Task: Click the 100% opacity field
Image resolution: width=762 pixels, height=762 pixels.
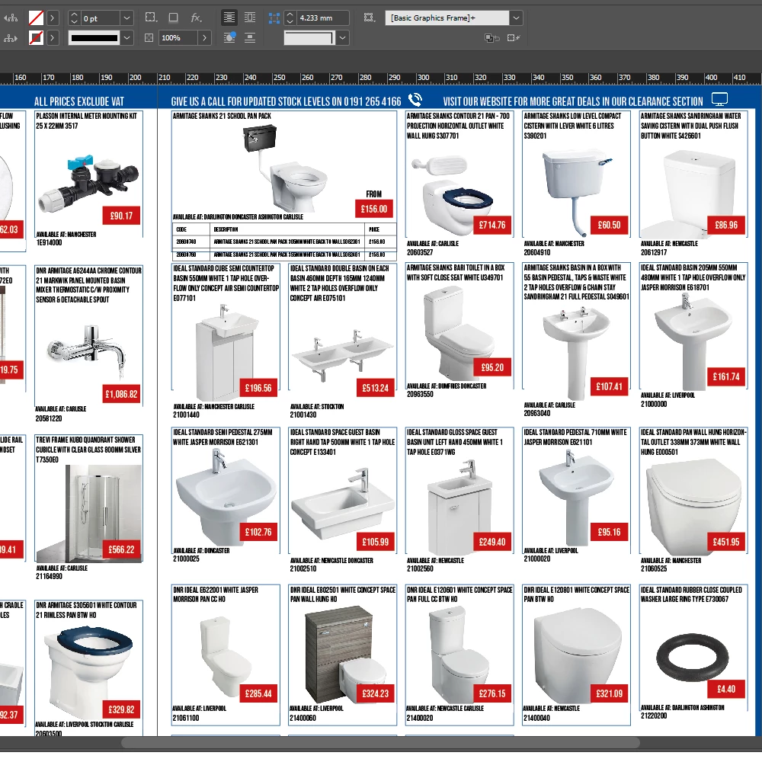Action: [x=178, y=38]
